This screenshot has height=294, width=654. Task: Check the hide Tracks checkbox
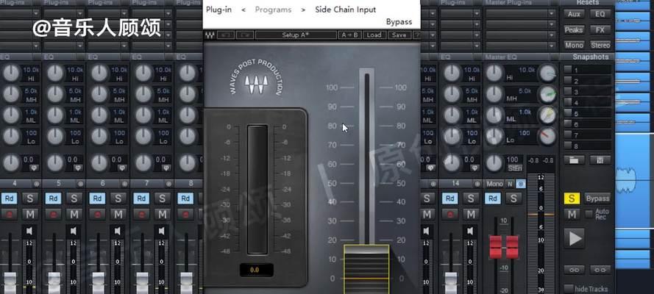coord(568,288)
